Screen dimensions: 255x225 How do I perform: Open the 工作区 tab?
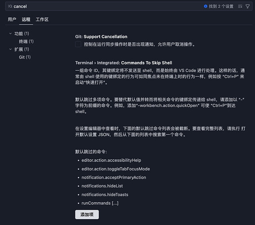tap(42, 19)
